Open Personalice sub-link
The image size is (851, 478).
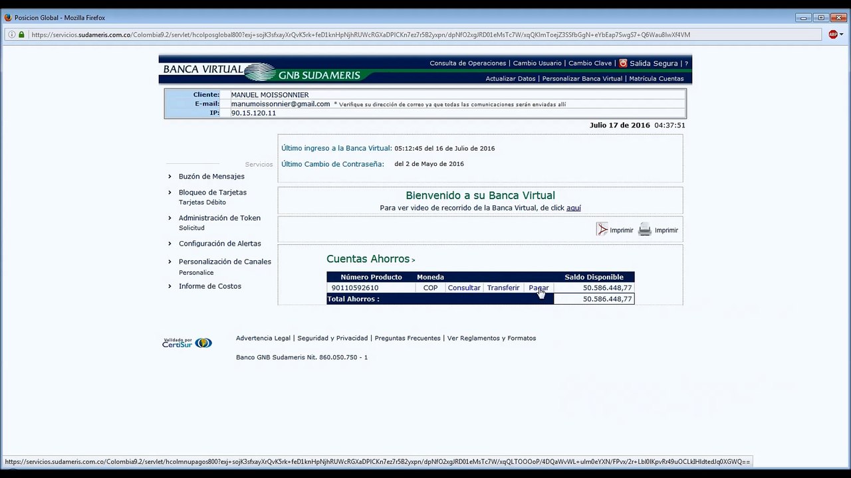(196, 272)
